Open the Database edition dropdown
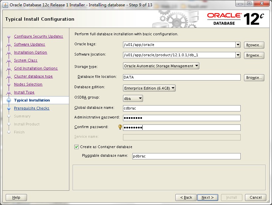This screenshot has height=205, width=272. coord(149,88)
